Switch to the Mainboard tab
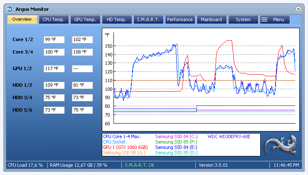The width and height of the screenshot is (308, 175). 212,19
